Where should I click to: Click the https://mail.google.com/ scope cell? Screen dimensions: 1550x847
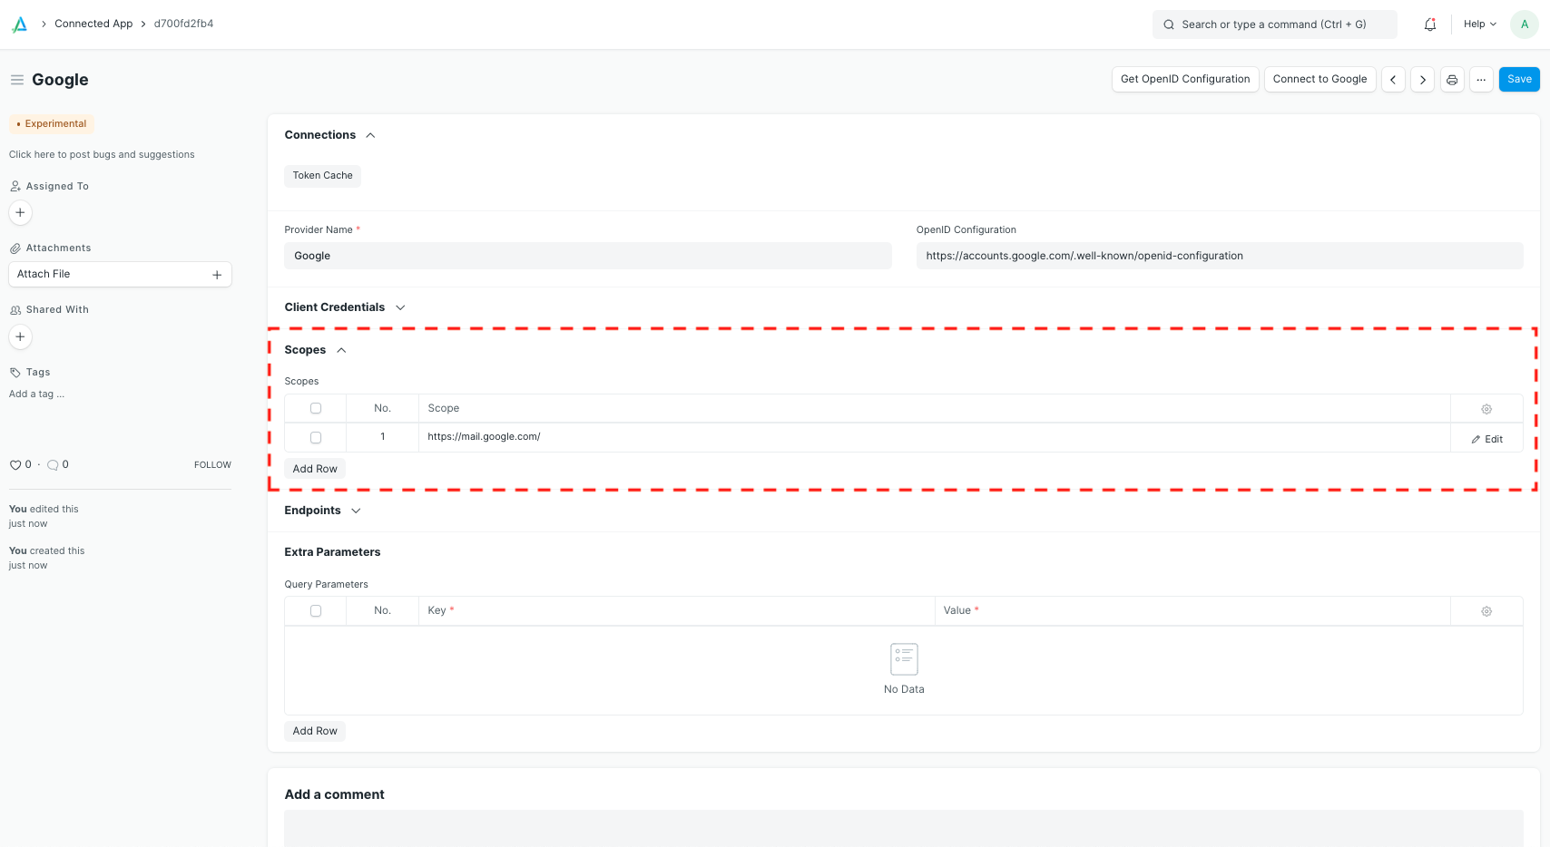click(x=935, y=437)
